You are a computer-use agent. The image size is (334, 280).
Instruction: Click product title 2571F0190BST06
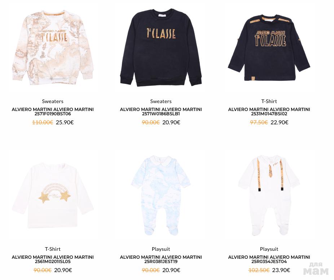point(53,111)
